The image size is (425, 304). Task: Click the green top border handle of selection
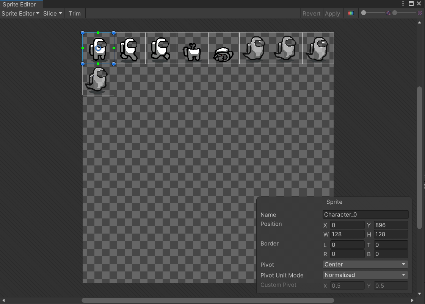[x=98, y=33]
